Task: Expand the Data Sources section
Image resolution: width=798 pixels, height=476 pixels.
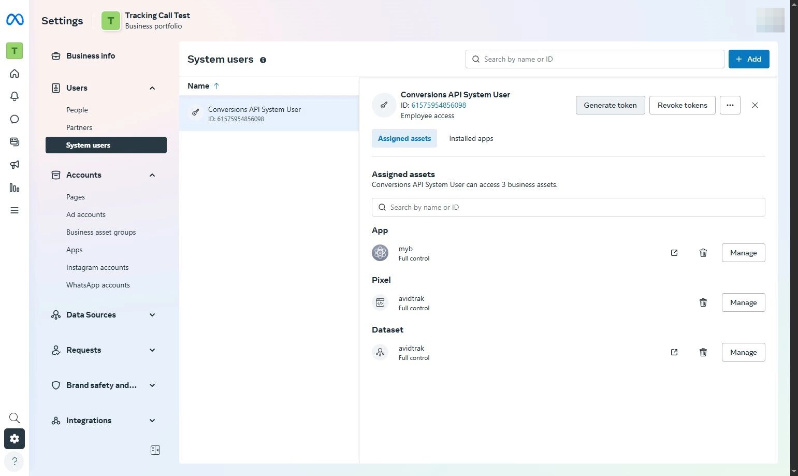Action: click(x=152, y=315)
